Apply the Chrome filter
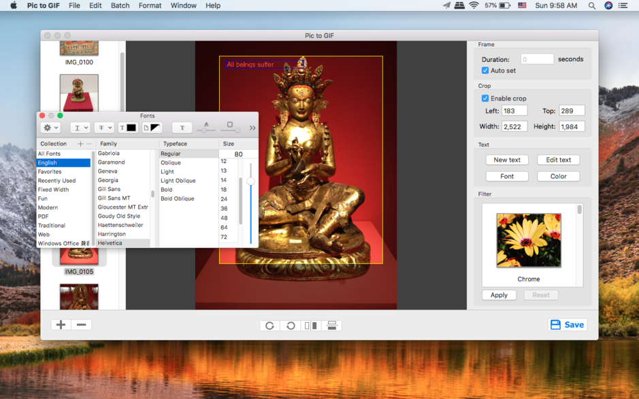The width and height of the screenshot is (639, 399). tap(499, 295)
